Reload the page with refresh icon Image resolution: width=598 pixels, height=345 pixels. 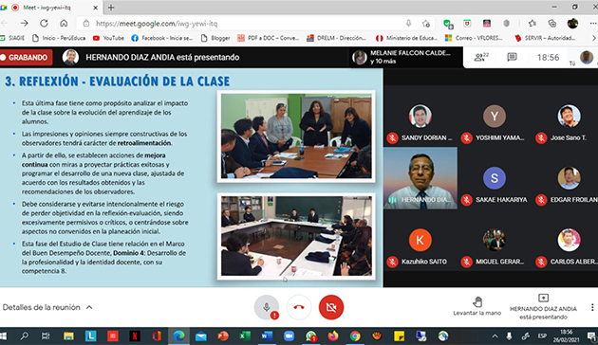(x=44, y=24)
